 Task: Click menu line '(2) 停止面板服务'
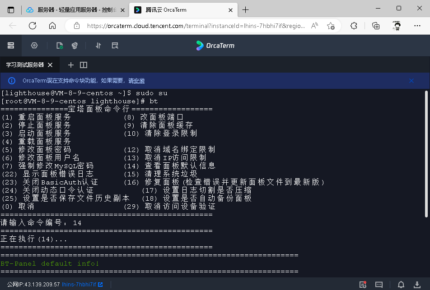pos(36,125)
